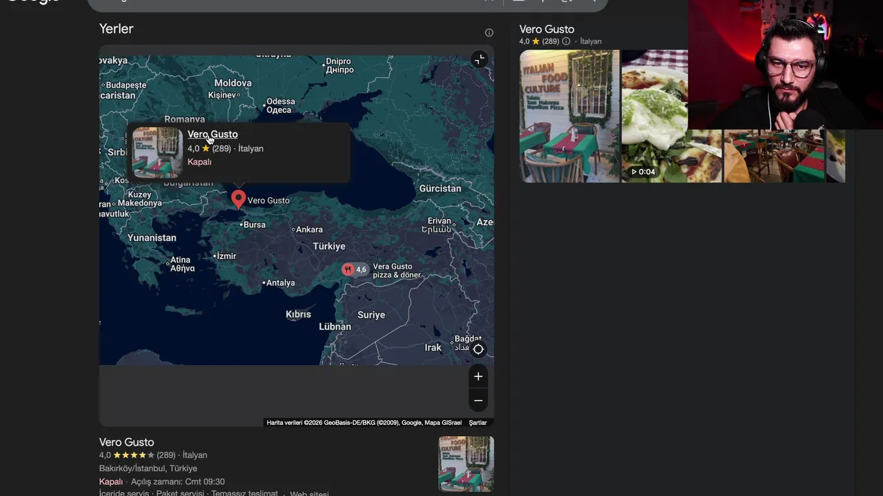Open the Şartlar link under the map
Image resolution: width=883 pixels, height=496 pixels.
477,422
